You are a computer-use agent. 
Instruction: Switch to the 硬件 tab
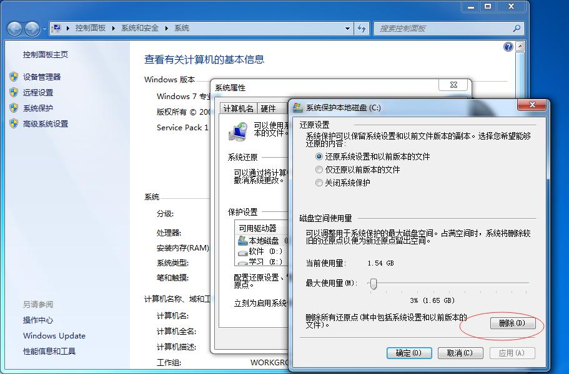269,107
